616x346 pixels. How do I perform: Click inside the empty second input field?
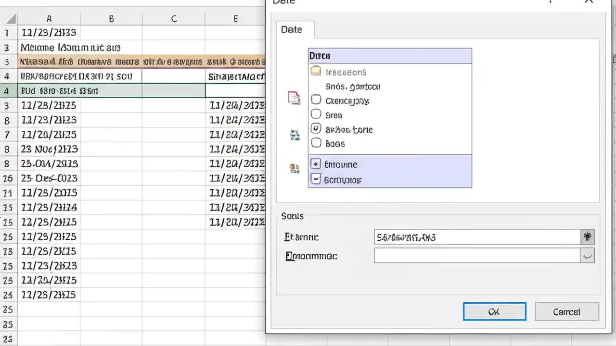(x=476, y=256)
